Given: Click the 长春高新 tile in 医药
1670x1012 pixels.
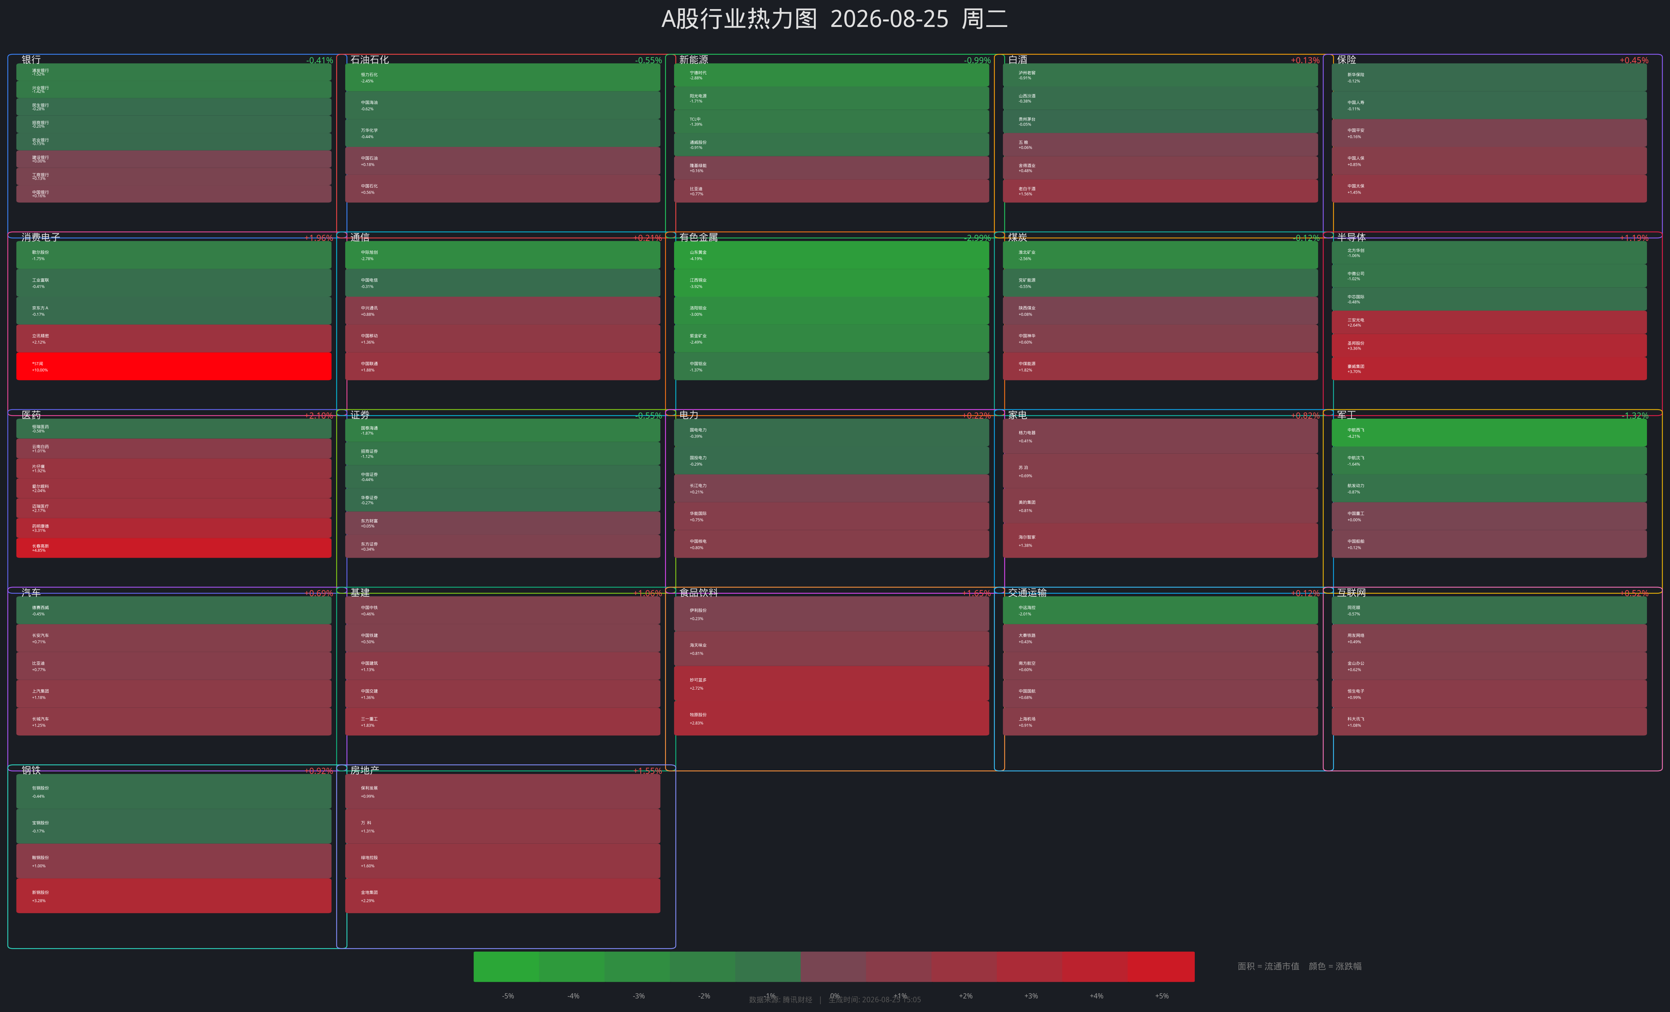Looking at the screenshot, I should 174,548.
